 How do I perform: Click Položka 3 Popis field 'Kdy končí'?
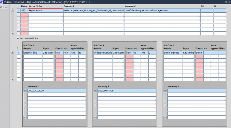[x=189, y=53]
